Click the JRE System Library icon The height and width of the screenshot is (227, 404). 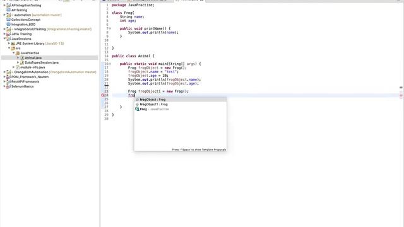(x=13, y=44)
